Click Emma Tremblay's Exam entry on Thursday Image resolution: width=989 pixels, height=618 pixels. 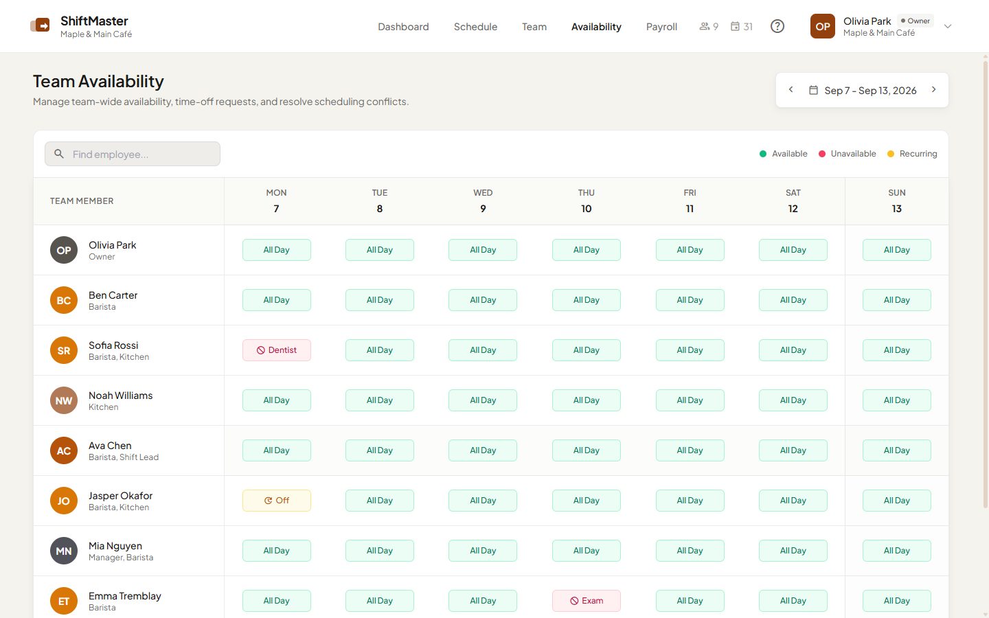(x=587, y=601)
